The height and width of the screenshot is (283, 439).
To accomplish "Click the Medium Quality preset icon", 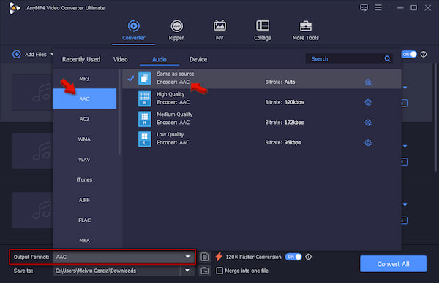I will (144, 119).
